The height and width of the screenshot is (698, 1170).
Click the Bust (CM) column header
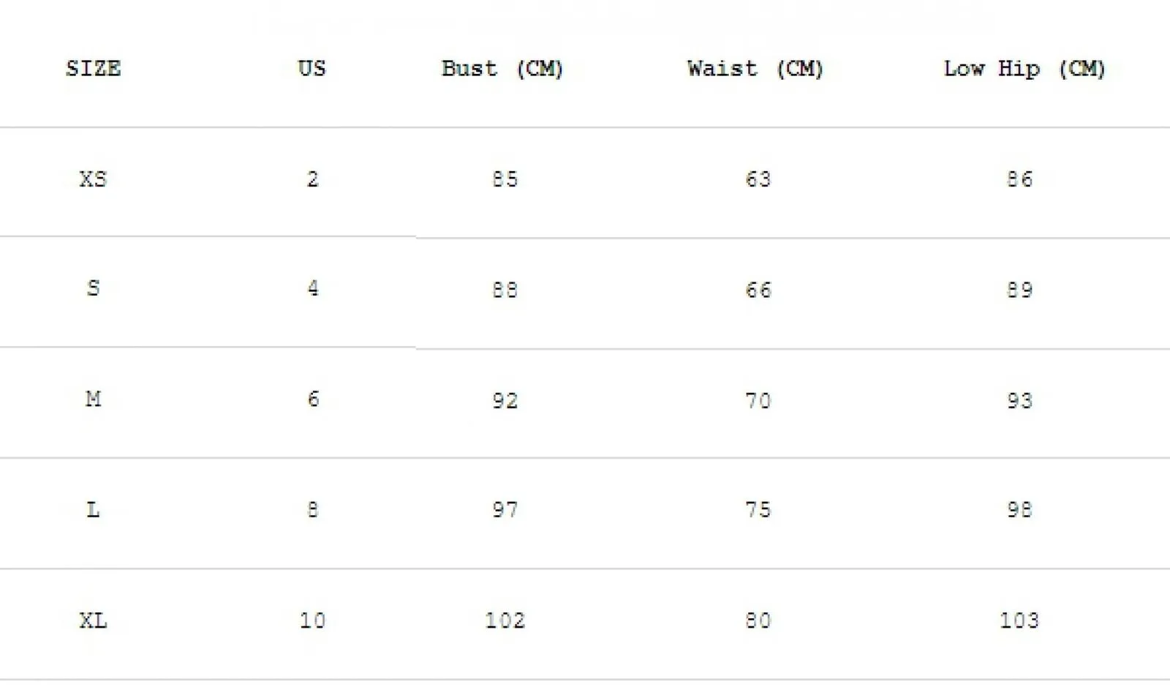tap(502, 69)
